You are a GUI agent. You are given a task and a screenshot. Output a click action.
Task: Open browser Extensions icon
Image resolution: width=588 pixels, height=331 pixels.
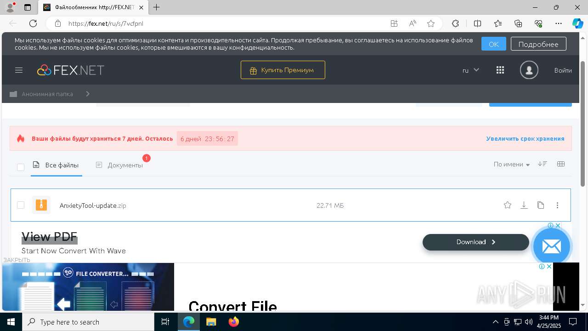coord(455,23)
